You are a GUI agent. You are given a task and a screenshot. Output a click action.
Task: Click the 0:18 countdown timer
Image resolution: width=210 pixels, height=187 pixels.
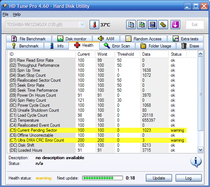(130, 178)
